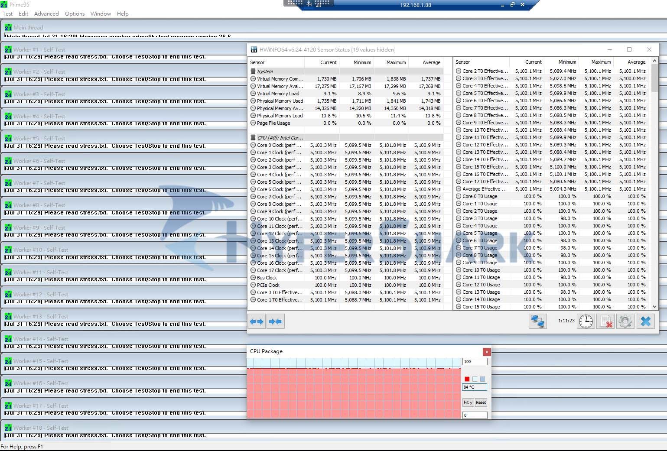The width and height of the screenshot is (667, 451).
Task: Select the Core 15 T0 Usage row
Action: click(x=551, y=307)
